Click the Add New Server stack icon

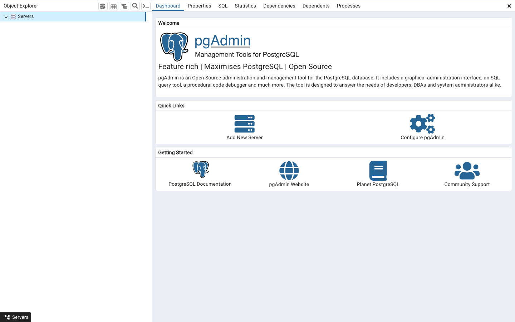[x=245, y=124]
